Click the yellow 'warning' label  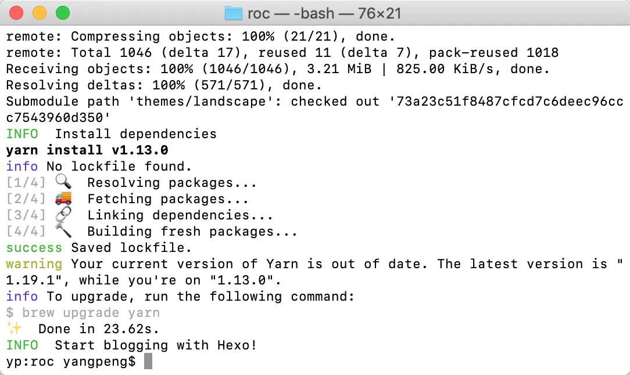pyautogui.click(x=34, y=264)
